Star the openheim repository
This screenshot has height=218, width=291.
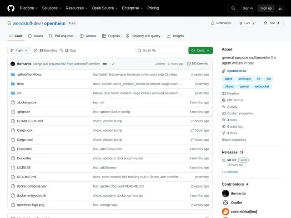point(272,23)
